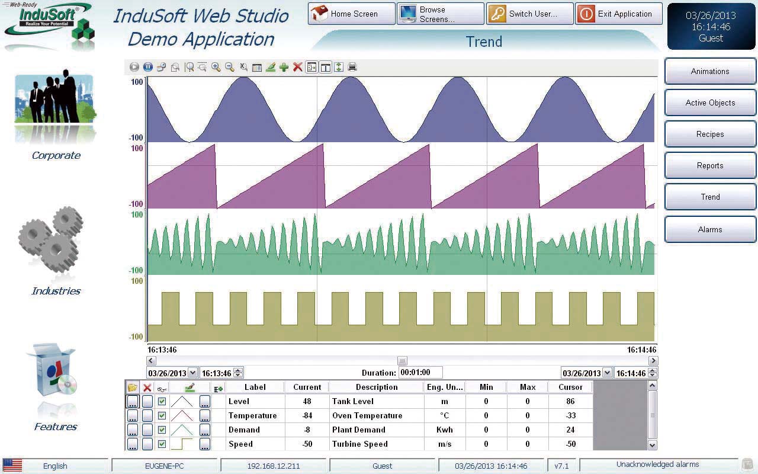Viewport: 758px width, 474px height.
Task: Select the Trend page button
Action: click(x=710, y=197)
